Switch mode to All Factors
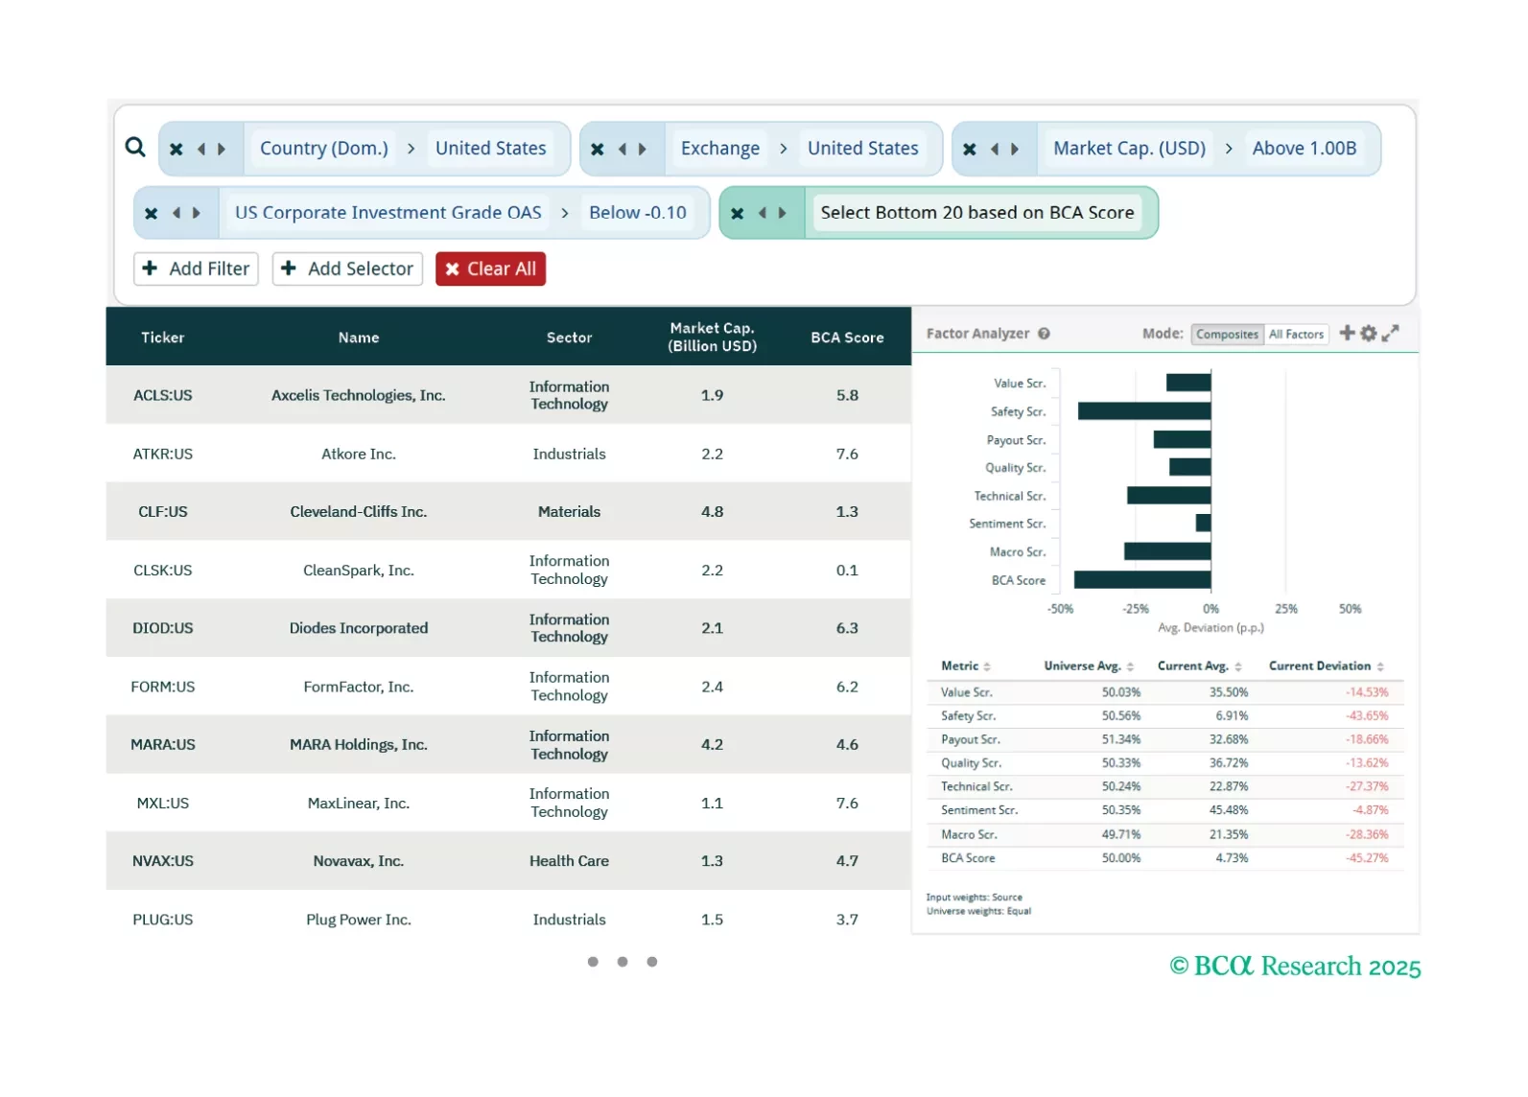Screen dimensions: 1528x1097 coord(1296,335)
